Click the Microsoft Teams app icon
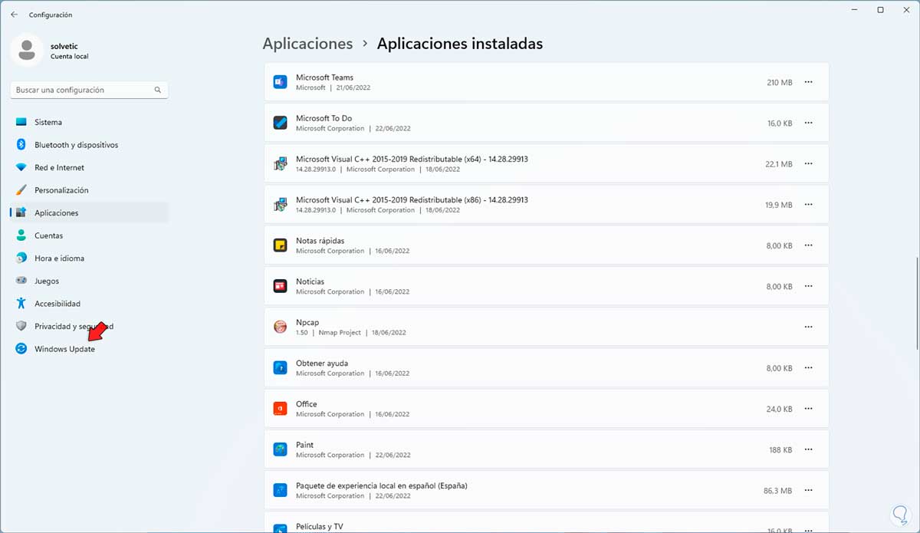The width and height of the screenshot is (920, 533). tap(280, 82)
